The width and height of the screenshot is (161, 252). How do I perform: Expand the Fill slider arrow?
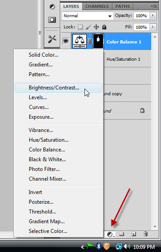pos(153,27)
